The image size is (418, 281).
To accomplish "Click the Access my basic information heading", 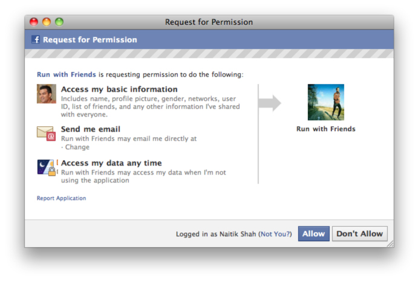I will [x=119, y=89].
